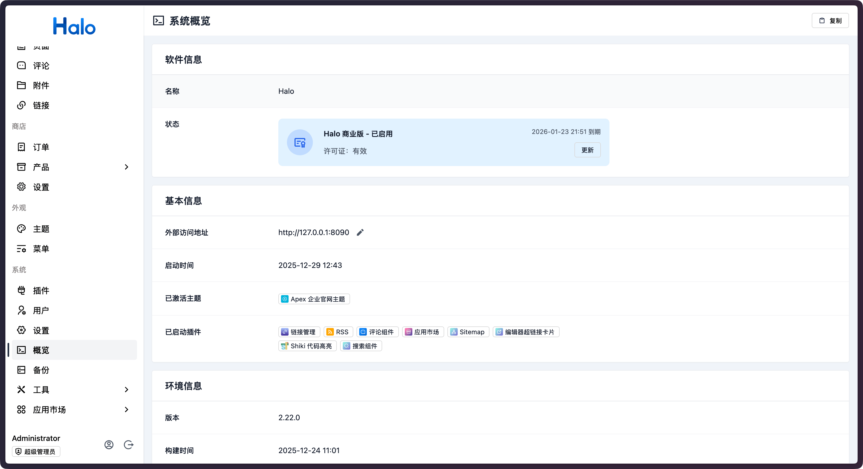Viewport: 863px width, 469px height.
Task: Click the logout icon next to Administrator
Action: tap(129, 444)
